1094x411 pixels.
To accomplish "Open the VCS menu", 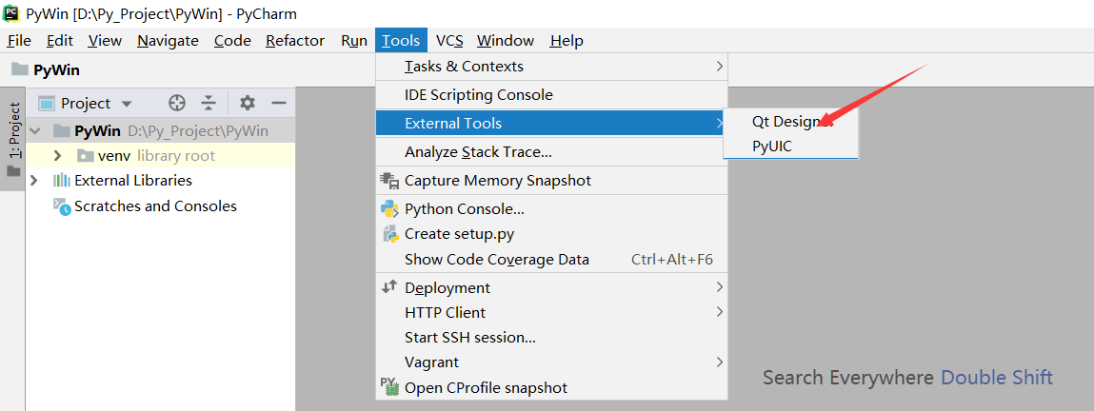I will click(x=449, y=40).
